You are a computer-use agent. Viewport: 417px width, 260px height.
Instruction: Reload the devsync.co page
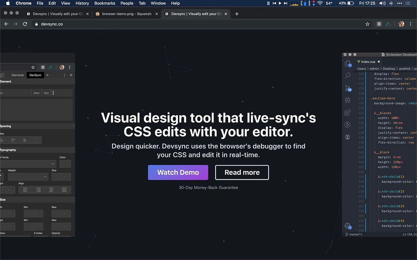(x=25, y=24)
